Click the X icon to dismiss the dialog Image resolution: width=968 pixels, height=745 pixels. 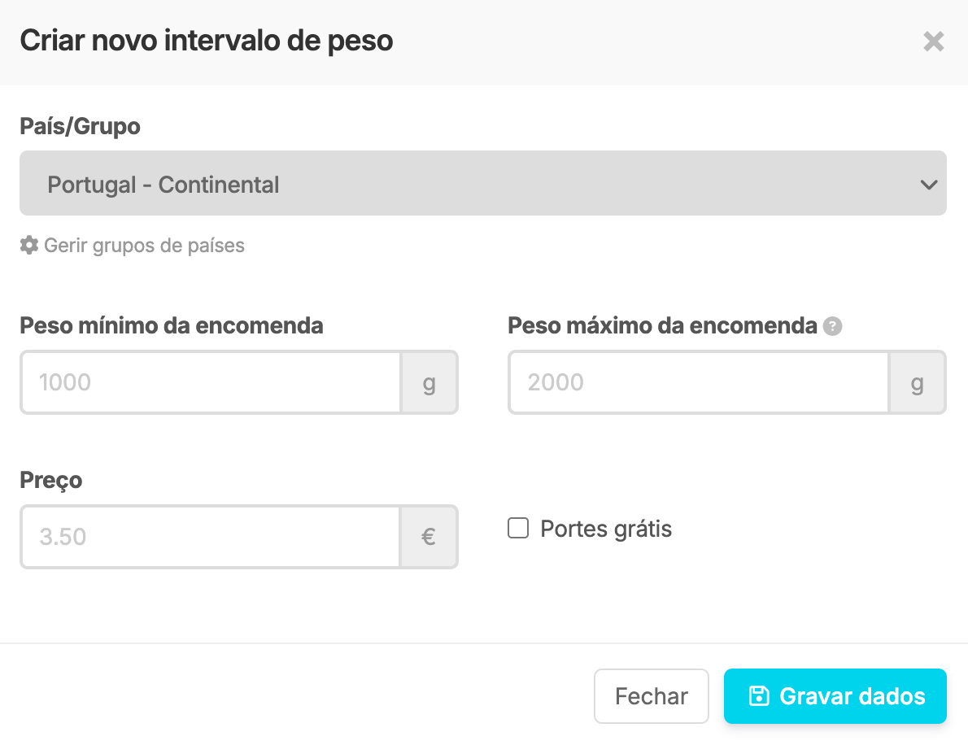point(934,41)
